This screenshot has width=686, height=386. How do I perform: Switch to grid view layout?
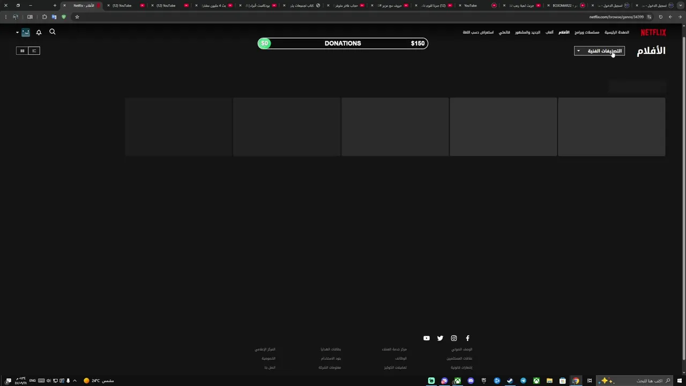[22, 51]
